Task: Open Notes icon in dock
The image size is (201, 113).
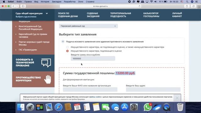Action: pyautogui.click(x=96, y=107)
